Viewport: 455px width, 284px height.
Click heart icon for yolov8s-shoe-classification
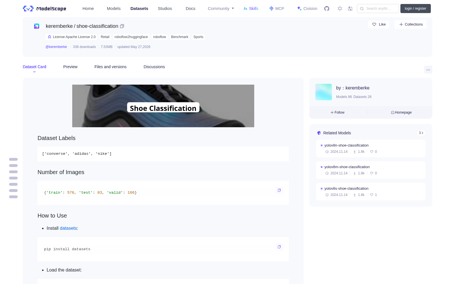[372, 195]
